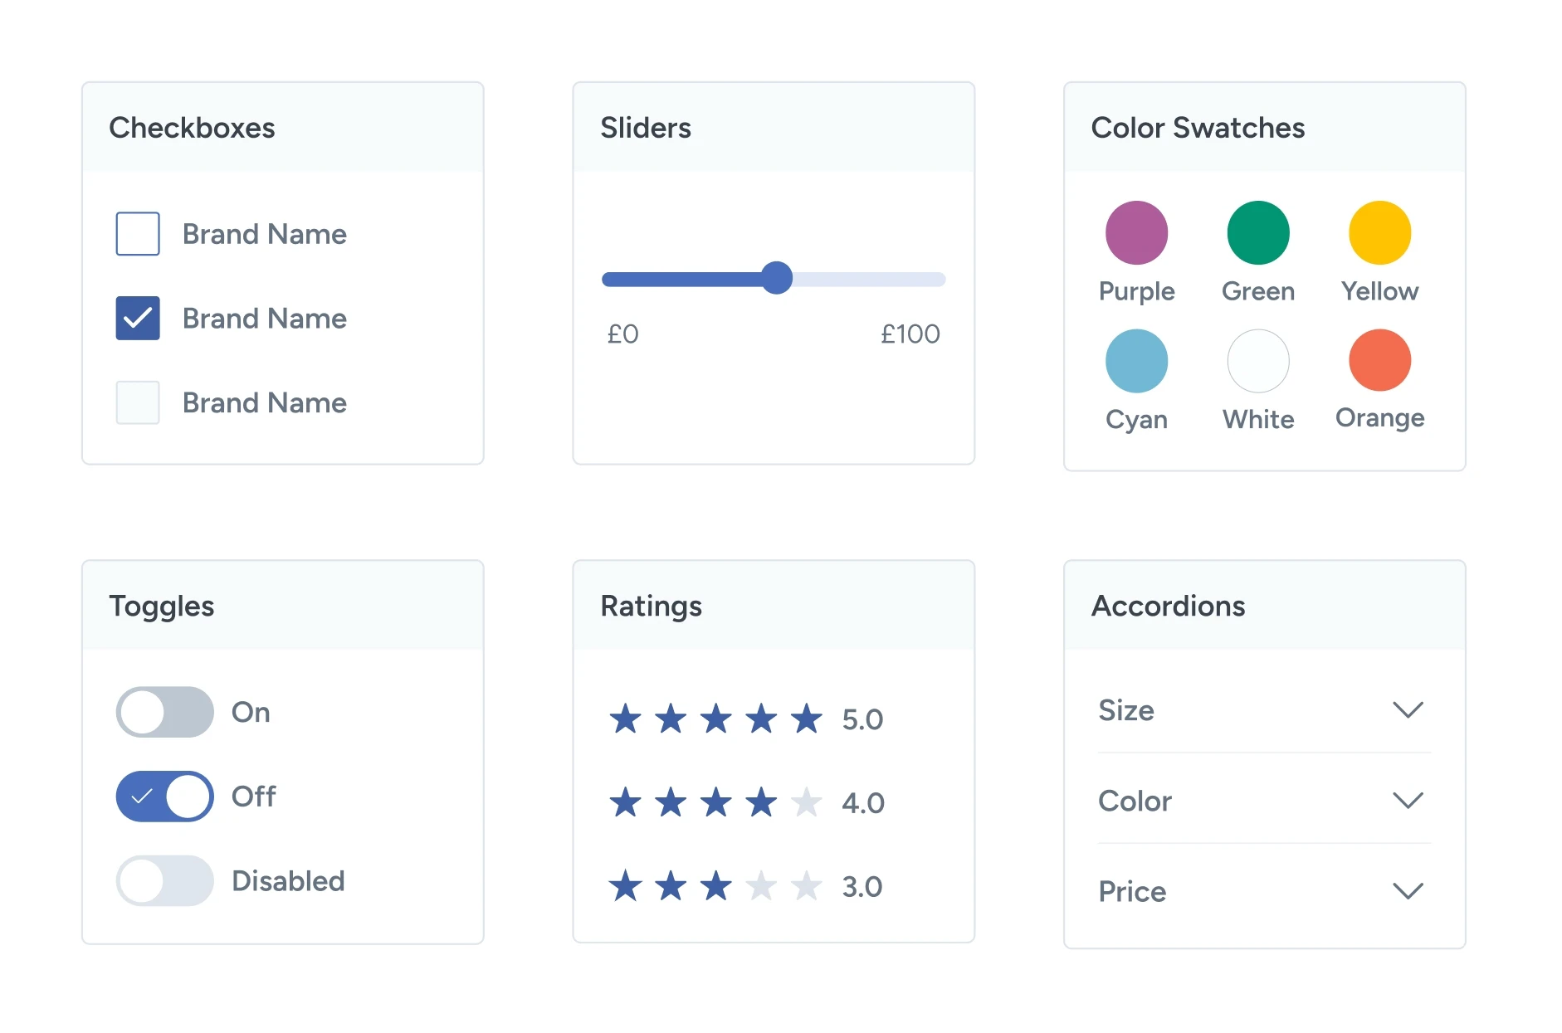The width and height of the screenshot is (1562, 1033).
Task: Switch the grey toggle labeled On
Action: (164, 712)
